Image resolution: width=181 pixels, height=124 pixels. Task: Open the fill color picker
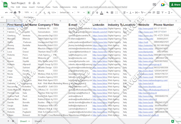(107, 12)
